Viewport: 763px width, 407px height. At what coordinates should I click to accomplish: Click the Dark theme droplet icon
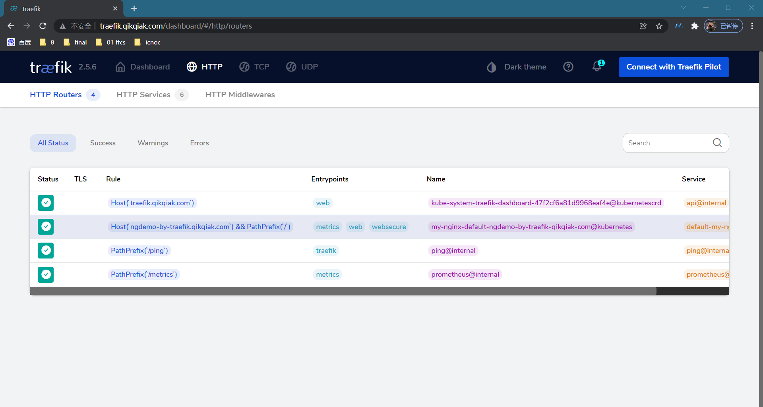[x=492, y=67]
